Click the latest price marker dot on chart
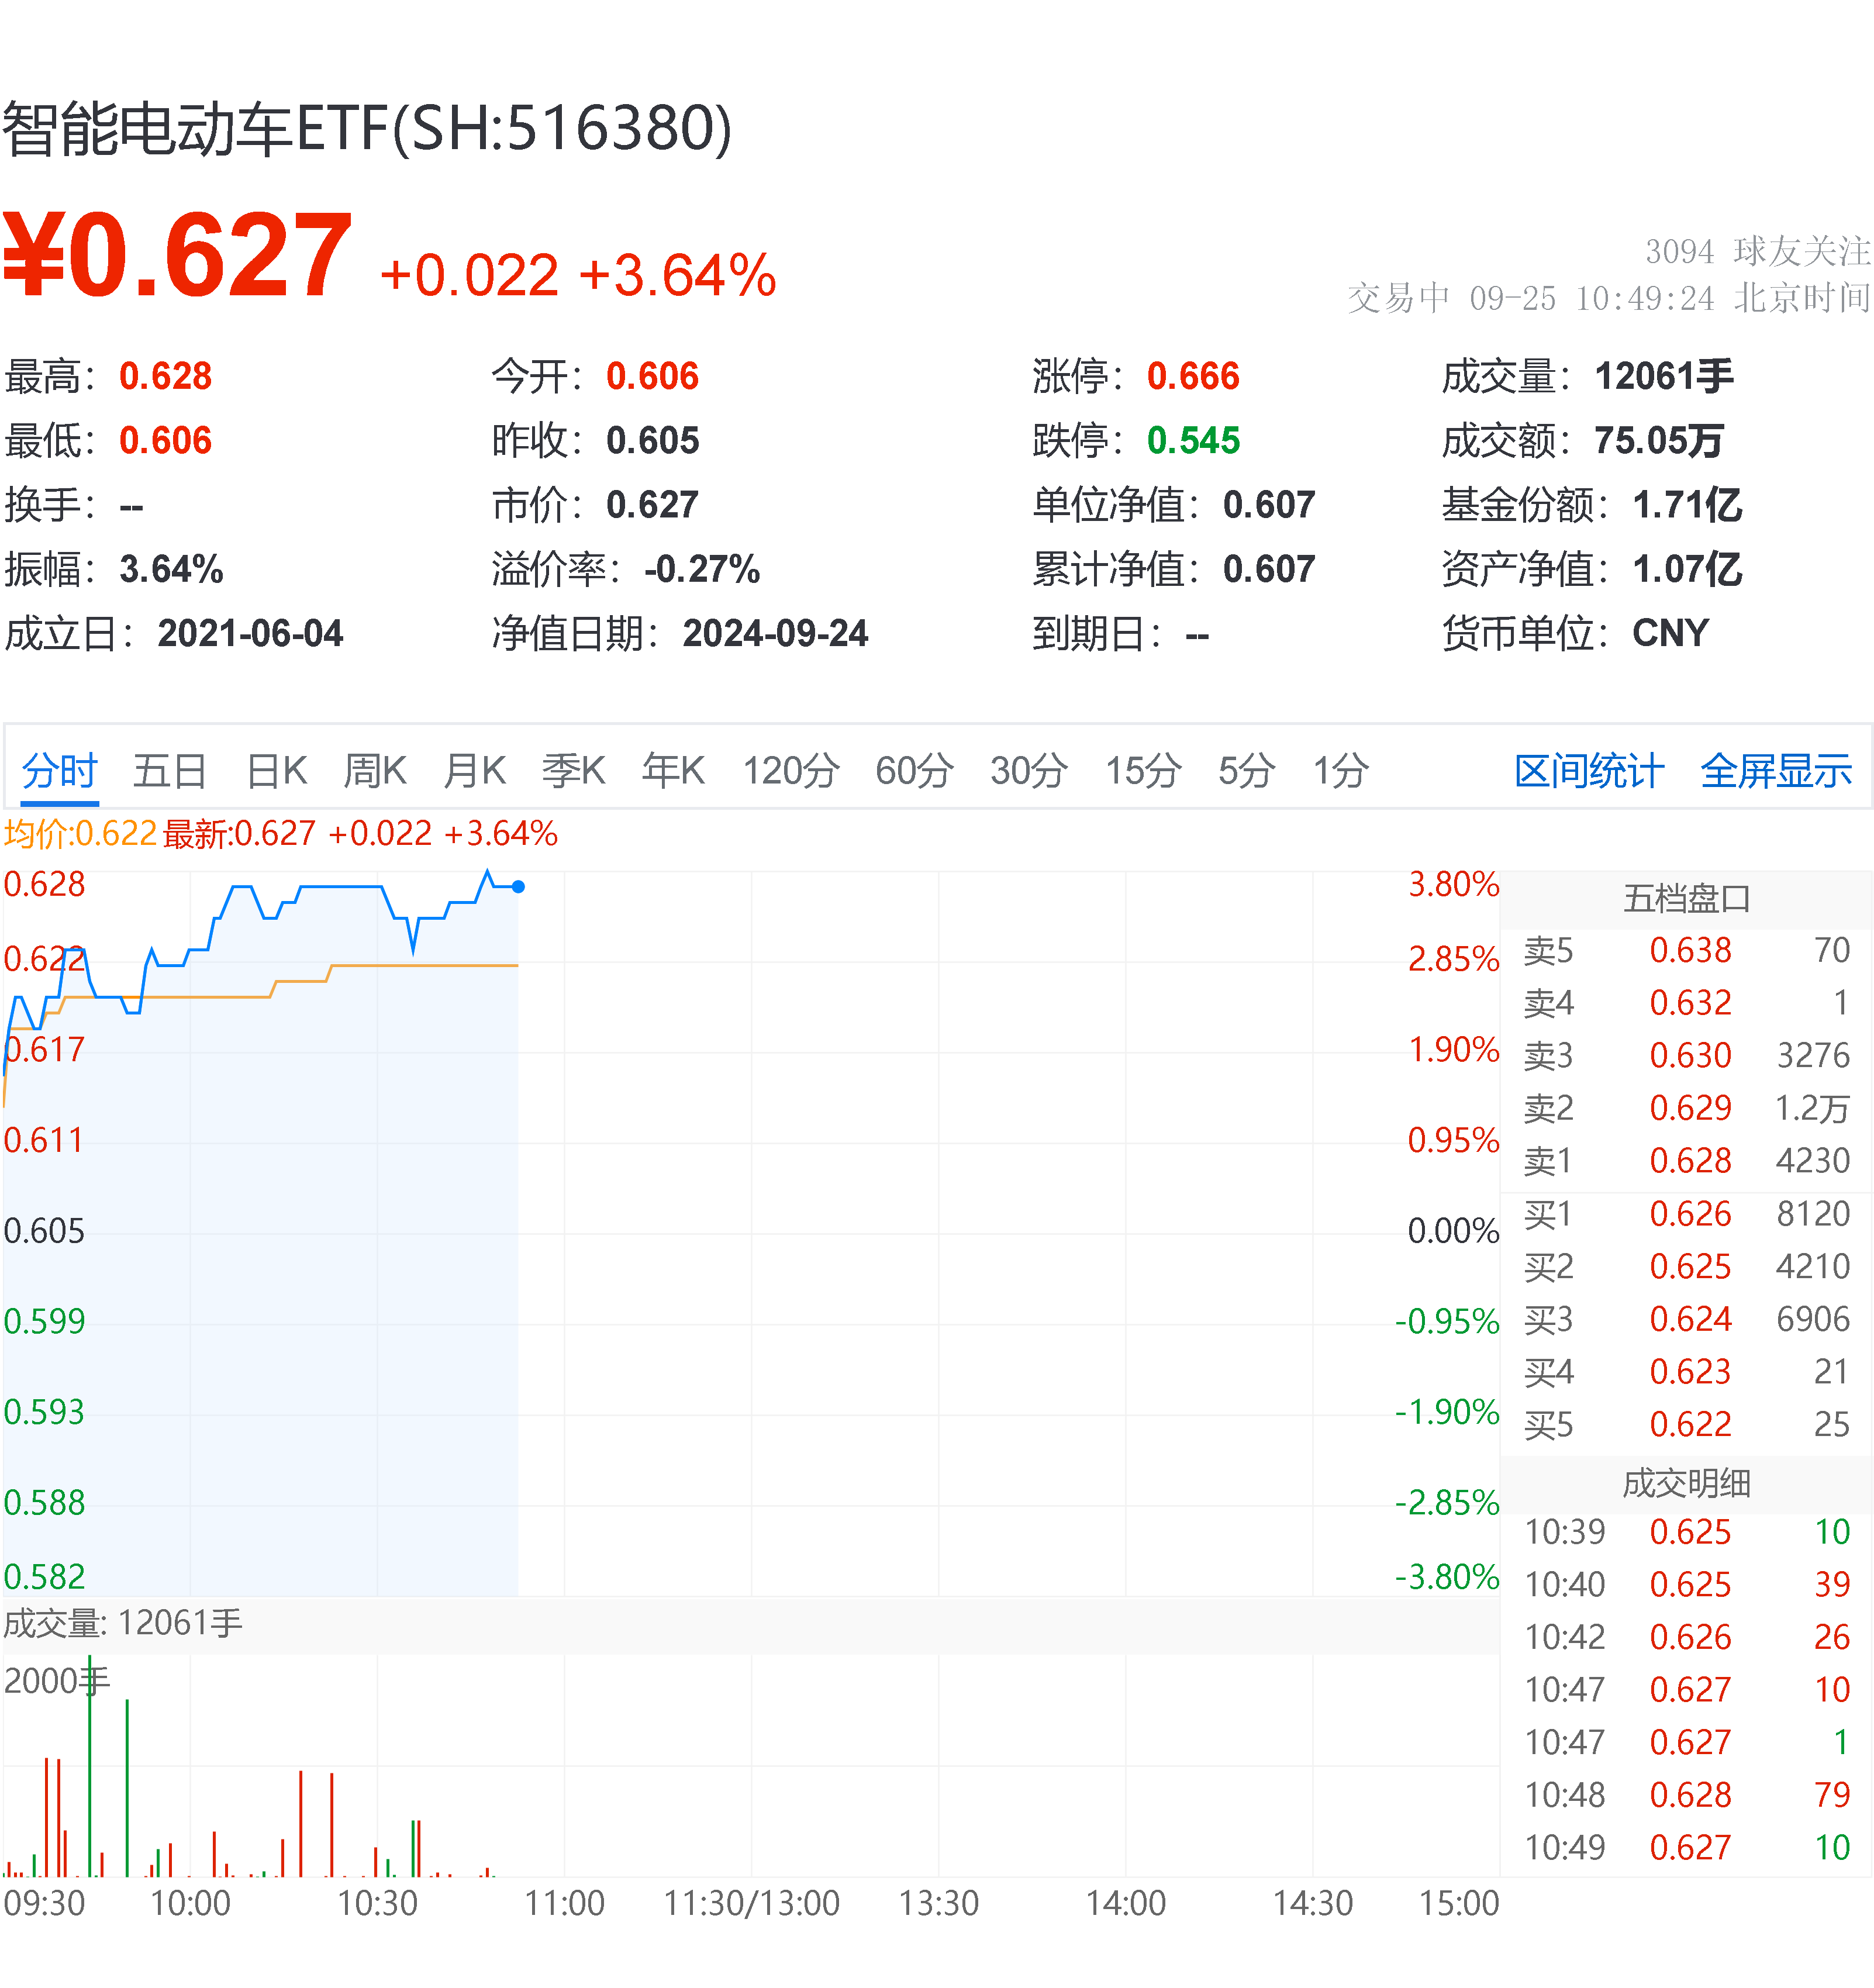This screenshot has width=1874, height=1988. pos(518,887)
